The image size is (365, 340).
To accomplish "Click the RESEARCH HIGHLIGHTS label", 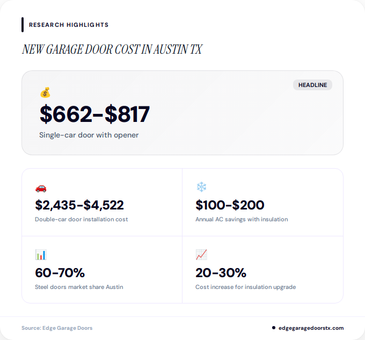I will pos(69,25).
